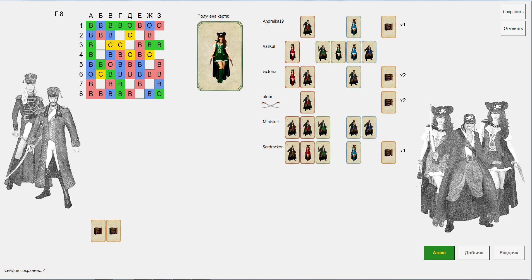532x280 pixels.
Task: Click grid cell В5, red O
Action: [110, 65]
